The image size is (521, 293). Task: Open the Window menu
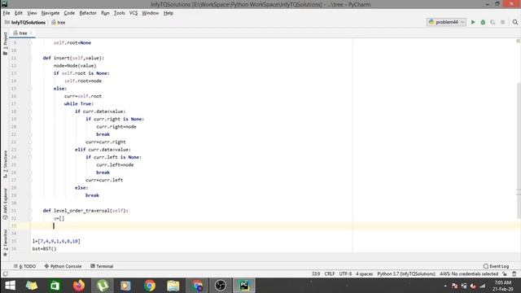pos(150,13)
